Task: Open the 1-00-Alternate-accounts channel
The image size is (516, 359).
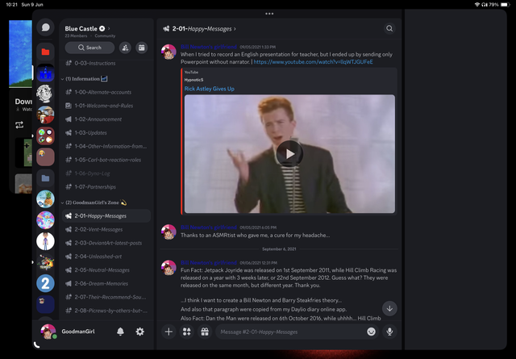Action: 106,92
